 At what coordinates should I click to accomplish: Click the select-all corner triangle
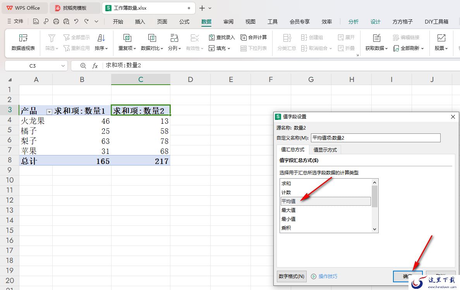(10, 80)
